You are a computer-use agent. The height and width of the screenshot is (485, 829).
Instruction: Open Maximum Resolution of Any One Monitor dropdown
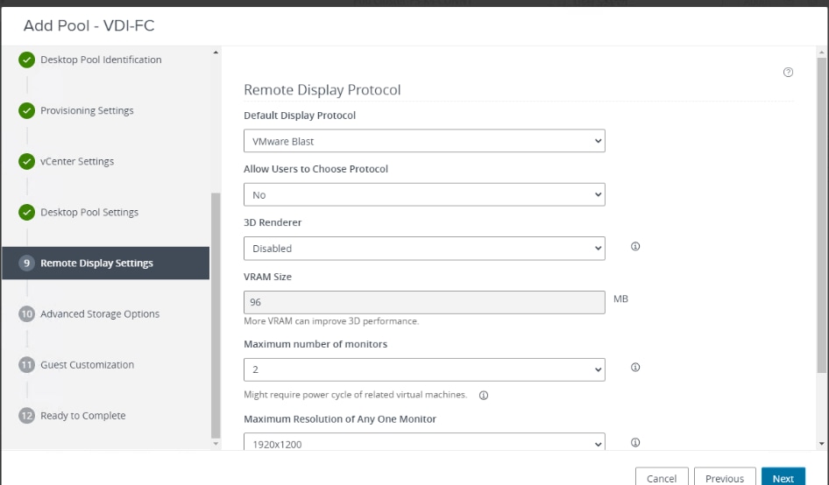point(424,443)
